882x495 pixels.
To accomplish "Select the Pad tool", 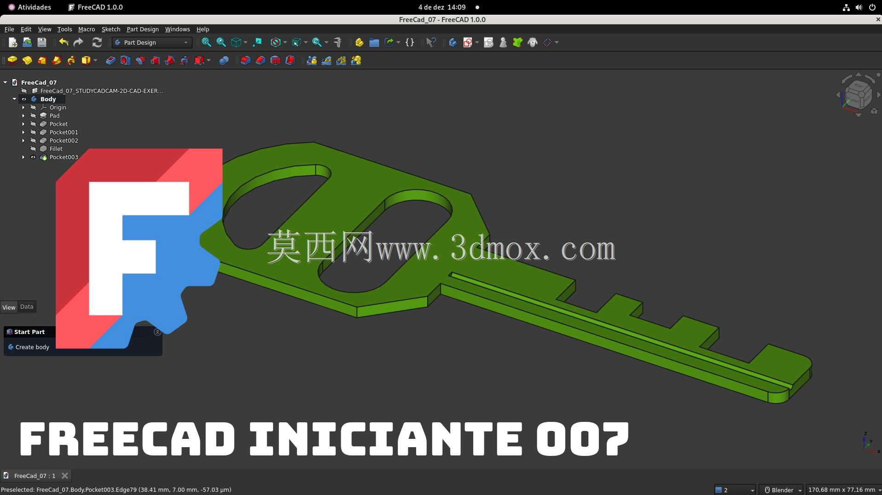I will [12, 60].
